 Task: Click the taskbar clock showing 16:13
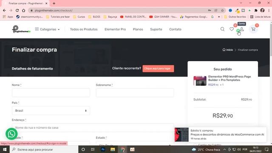point(255,149)
